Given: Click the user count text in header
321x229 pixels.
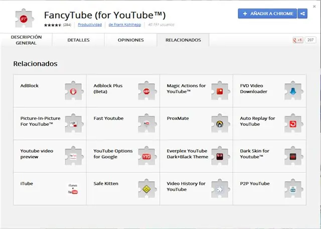Looking at the screenshot, I should coord(161,25).
